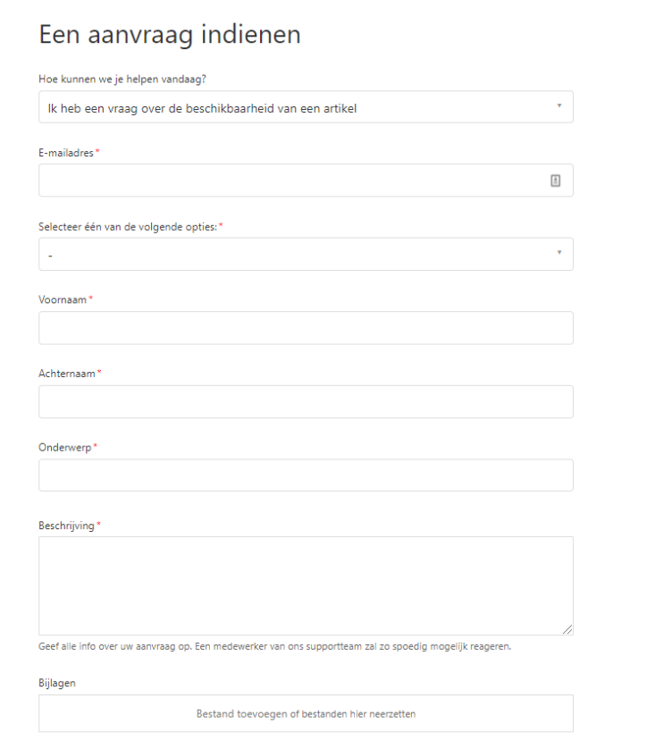Click the arrow on the options dropdown showing a dash

coord(559,254)
